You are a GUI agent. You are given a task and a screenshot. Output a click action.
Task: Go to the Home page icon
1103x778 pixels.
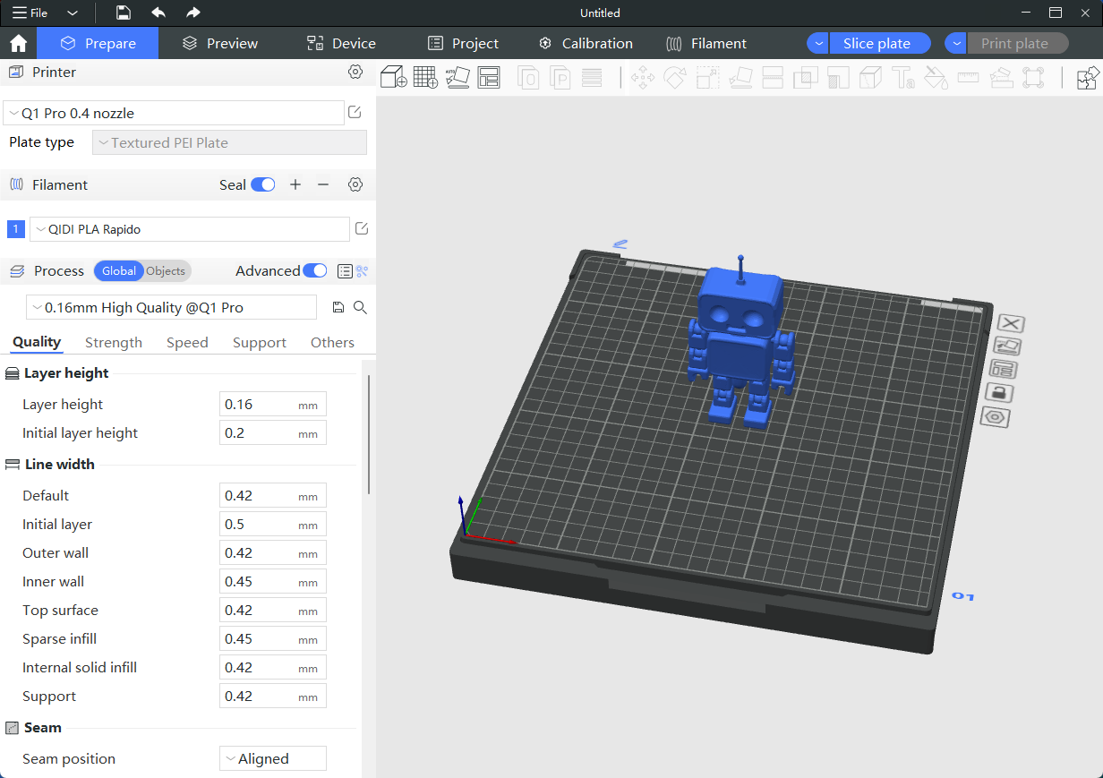pyautogui.click(x=18, y=43)
